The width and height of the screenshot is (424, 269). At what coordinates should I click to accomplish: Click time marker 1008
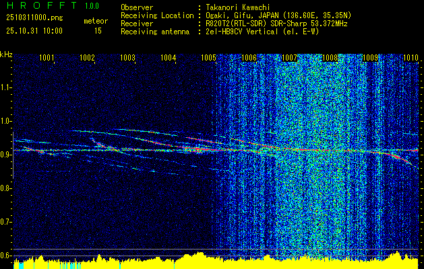point(330,57)
